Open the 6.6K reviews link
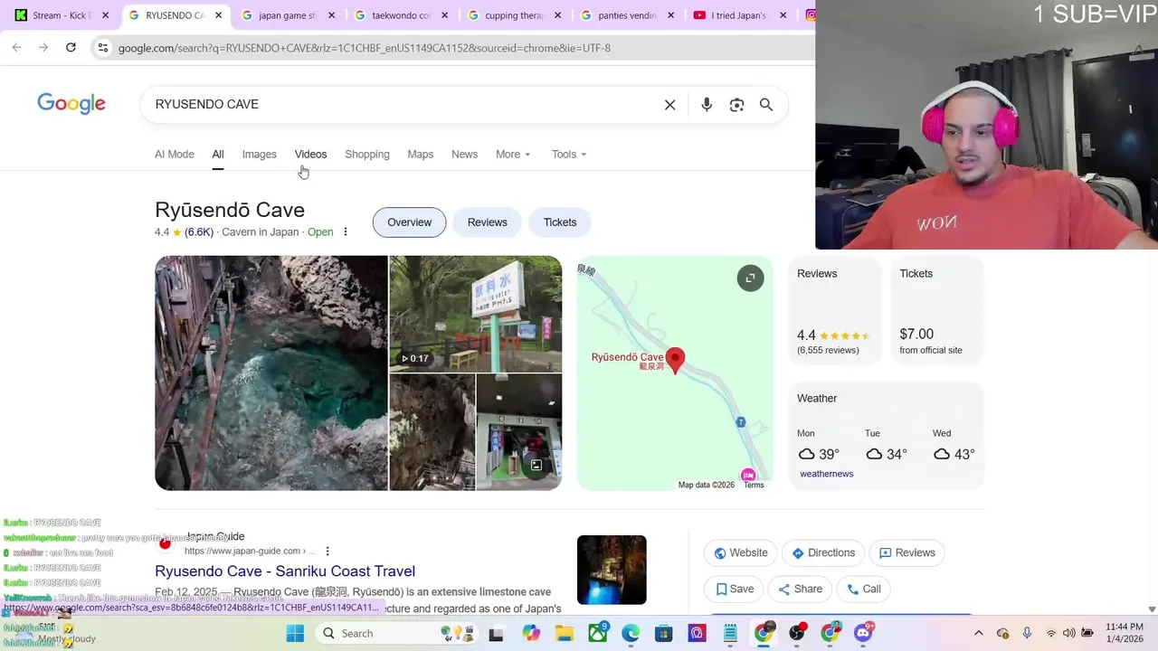The width and height of the screenshot is (1158, 651). tap(199, 232)
